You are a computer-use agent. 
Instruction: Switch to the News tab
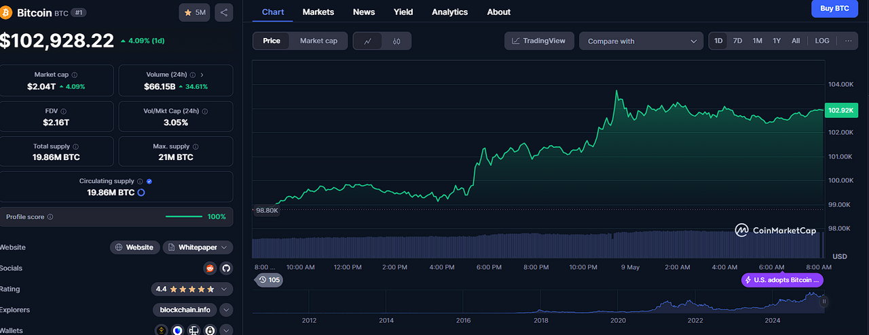(364, 12)
